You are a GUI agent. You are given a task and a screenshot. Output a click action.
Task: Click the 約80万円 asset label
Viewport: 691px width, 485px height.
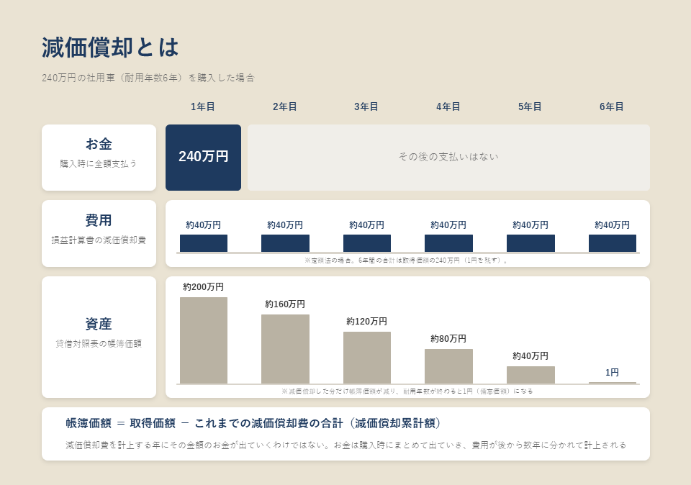(x=448, y=339)
